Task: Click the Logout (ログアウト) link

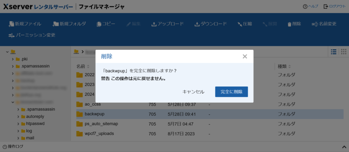Action: tap(335, 6)
